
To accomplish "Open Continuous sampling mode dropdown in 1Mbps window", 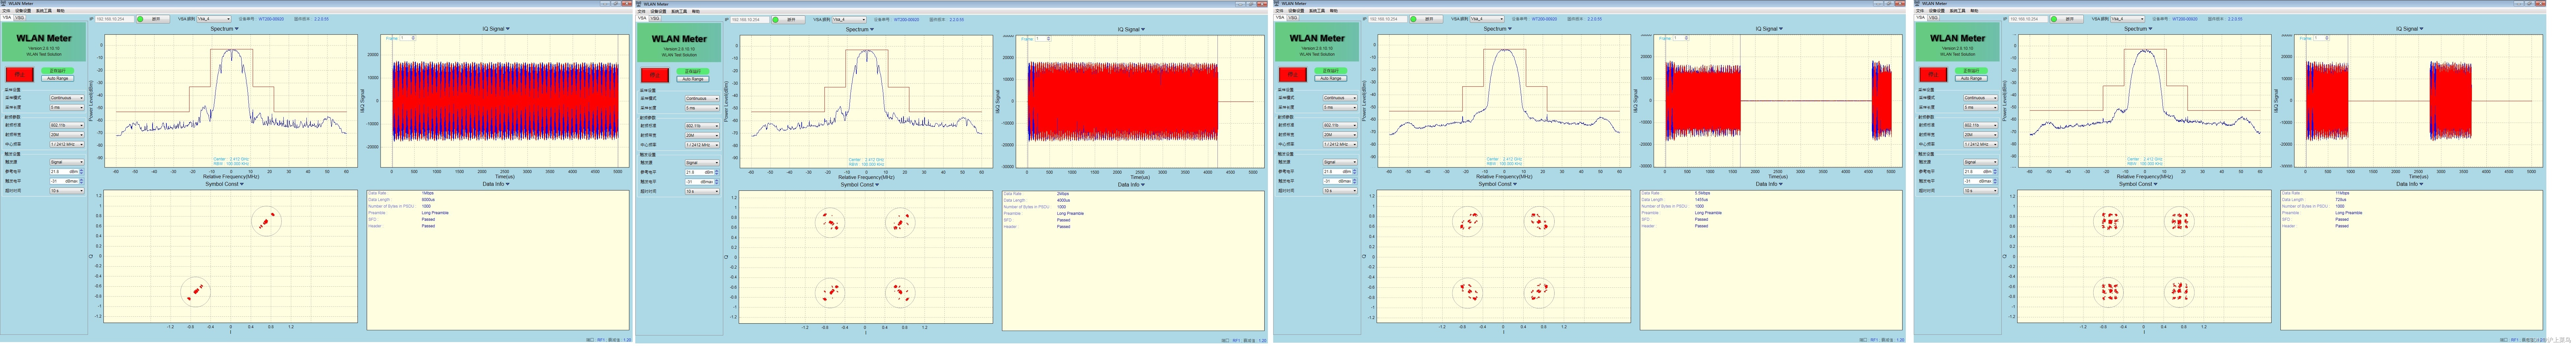I will pos(67,98).
